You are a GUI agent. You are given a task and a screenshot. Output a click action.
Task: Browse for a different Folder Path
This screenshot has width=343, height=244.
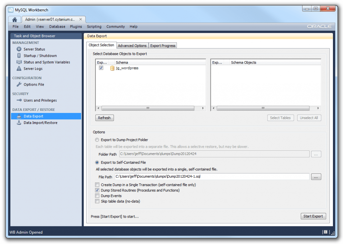click(x=316, y=154)
